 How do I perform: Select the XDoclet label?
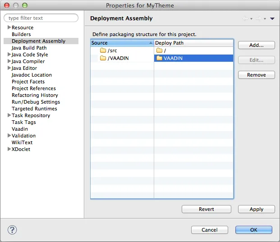(x=21, y=149)
